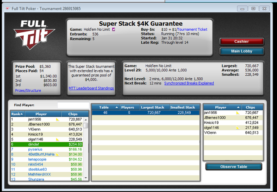The height and width of the screenshot is (192, 277).
Task: Click the rank list scrollbar thumb
Action: click(86, 125)
